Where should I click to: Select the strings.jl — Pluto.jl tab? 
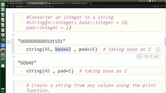tap(38, 3)
